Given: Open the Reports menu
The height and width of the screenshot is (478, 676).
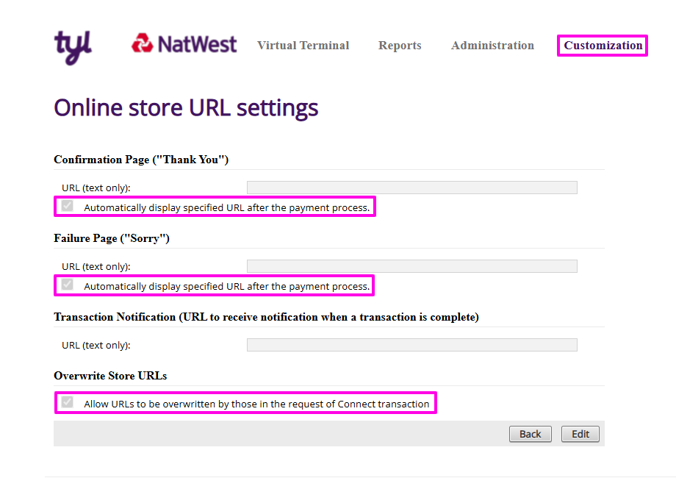Looking at the screenshot, I should pyautogui.click(x=400, y=46).
